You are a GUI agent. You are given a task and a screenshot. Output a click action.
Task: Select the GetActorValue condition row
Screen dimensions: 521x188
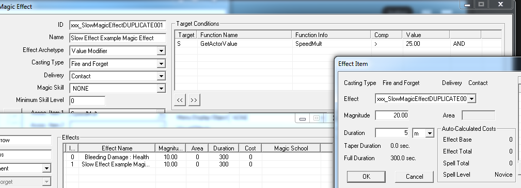(338, 43)
